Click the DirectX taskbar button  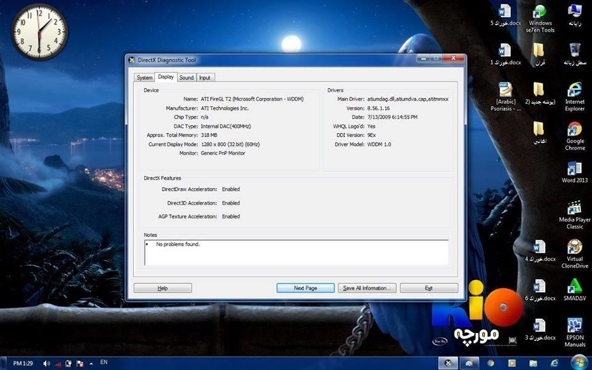click(x=448, y=363)
